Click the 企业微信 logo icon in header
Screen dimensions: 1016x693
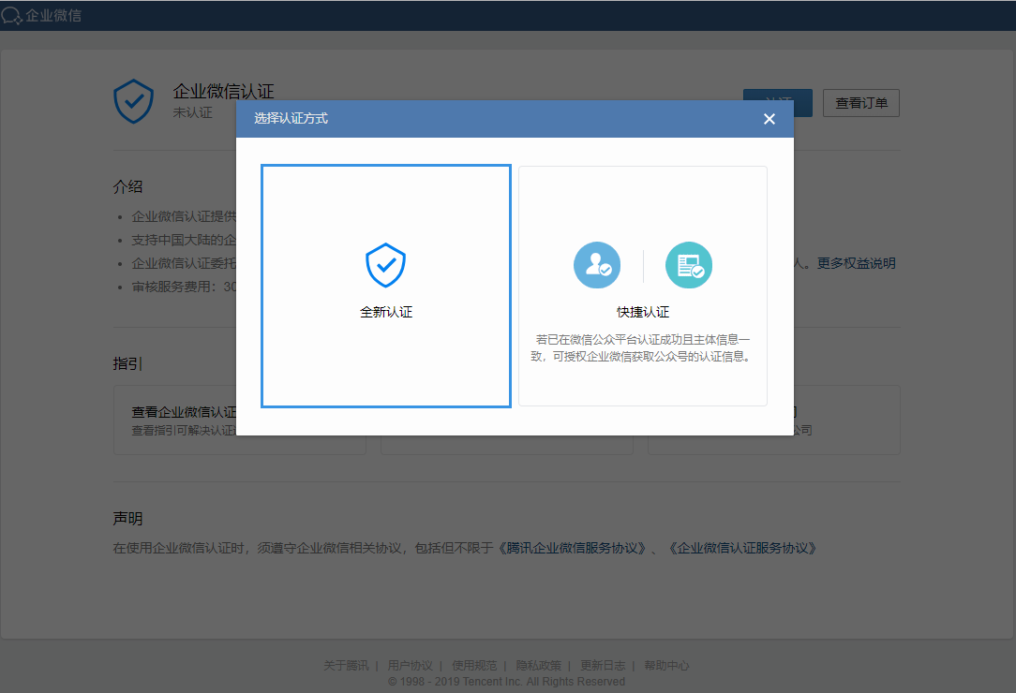12,16
